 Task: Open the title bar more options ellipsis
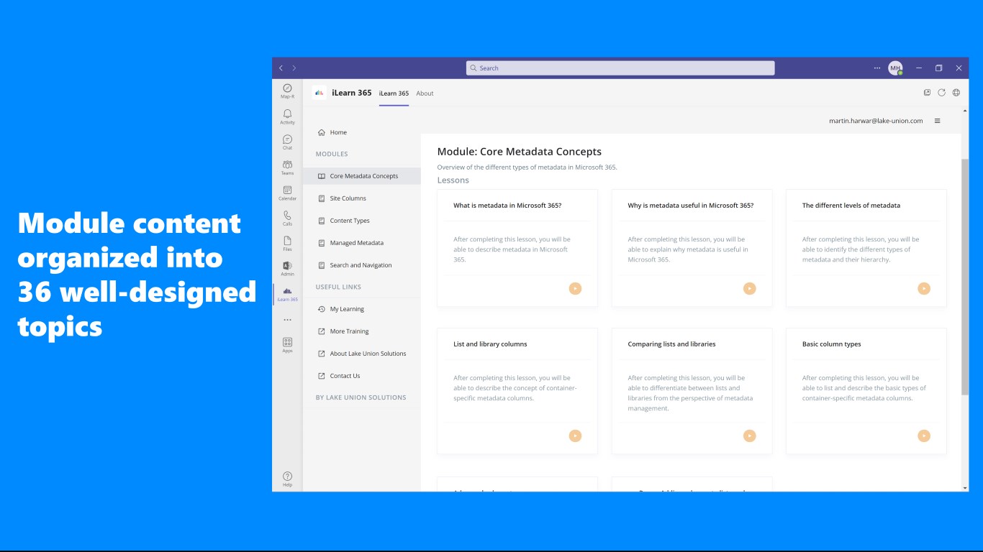pos(876,68)
